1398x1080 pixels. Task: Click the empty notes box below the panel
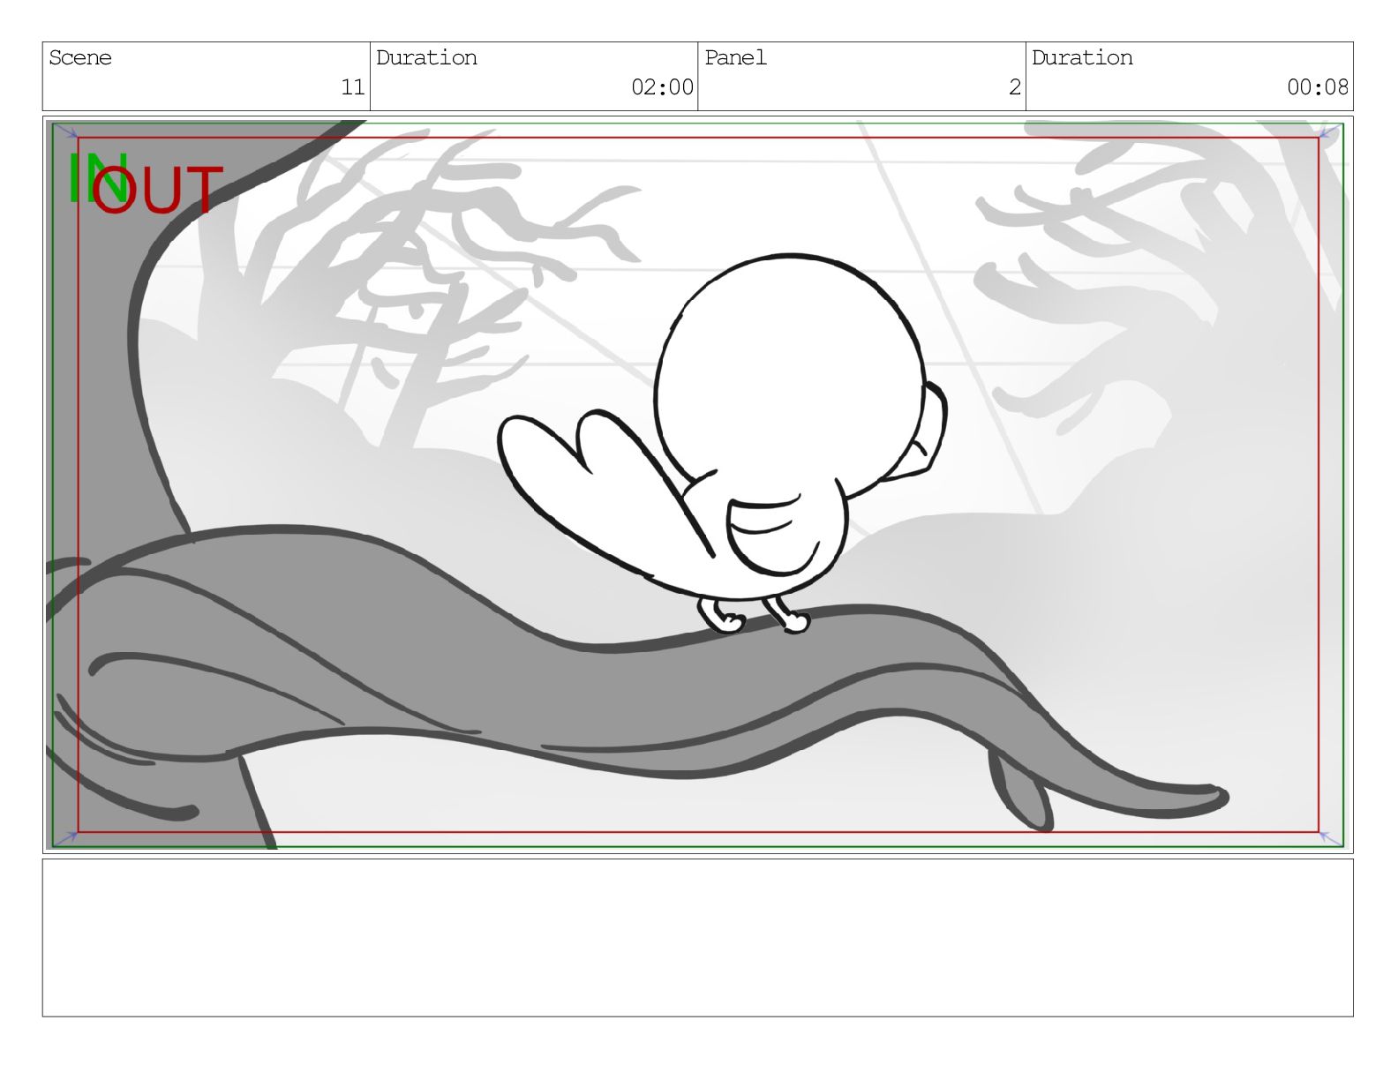(697, 938)
